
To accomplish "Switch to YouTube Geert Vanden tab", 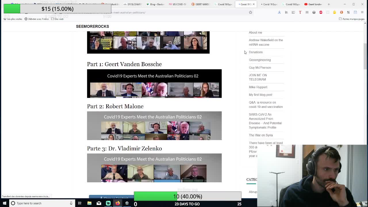I will tap(313, 4).
